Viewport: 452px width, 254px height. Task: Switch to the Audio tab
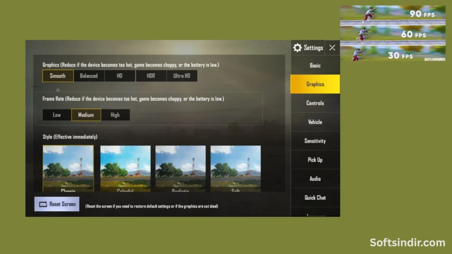click(x=315, y=179)
